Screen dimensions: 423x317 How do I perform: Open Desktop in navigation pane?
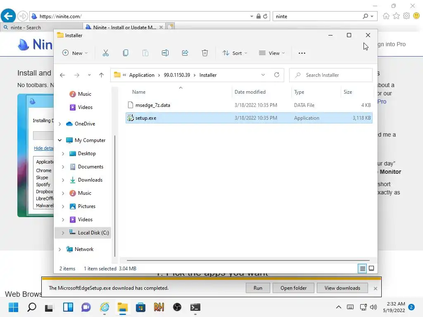[87, 154]
